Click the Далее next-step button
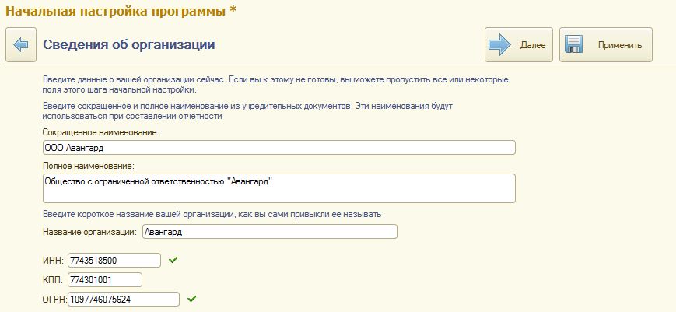Screen dimensions: 676x312 (x=519, y=45)
